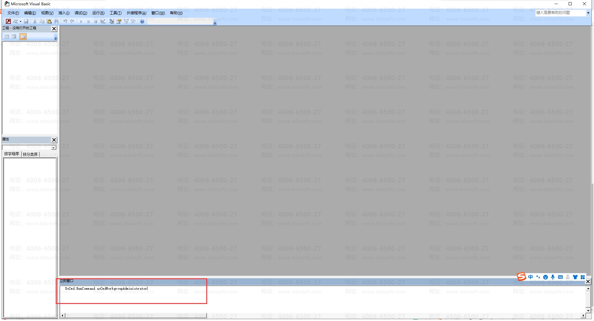This screenshot has width=594, height=321.
Task: Click the Break pause icon
Action: [x=88, y=21]
